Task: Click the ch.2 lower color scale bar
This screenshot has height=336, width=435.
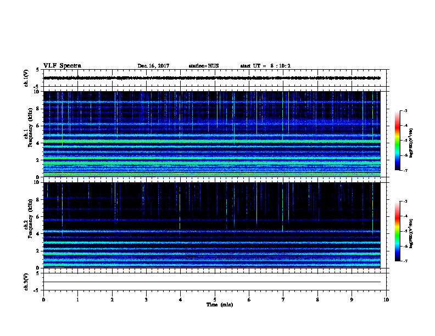Action: point(397,231)
